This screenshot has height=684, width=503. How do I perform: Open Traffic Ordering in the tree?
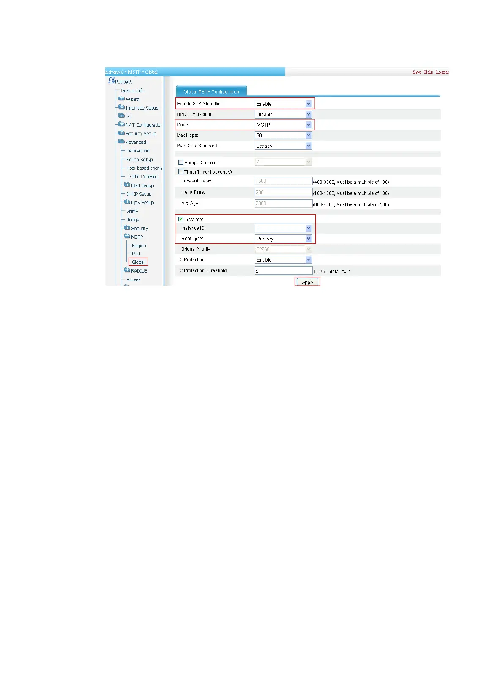tap(142, 177)
